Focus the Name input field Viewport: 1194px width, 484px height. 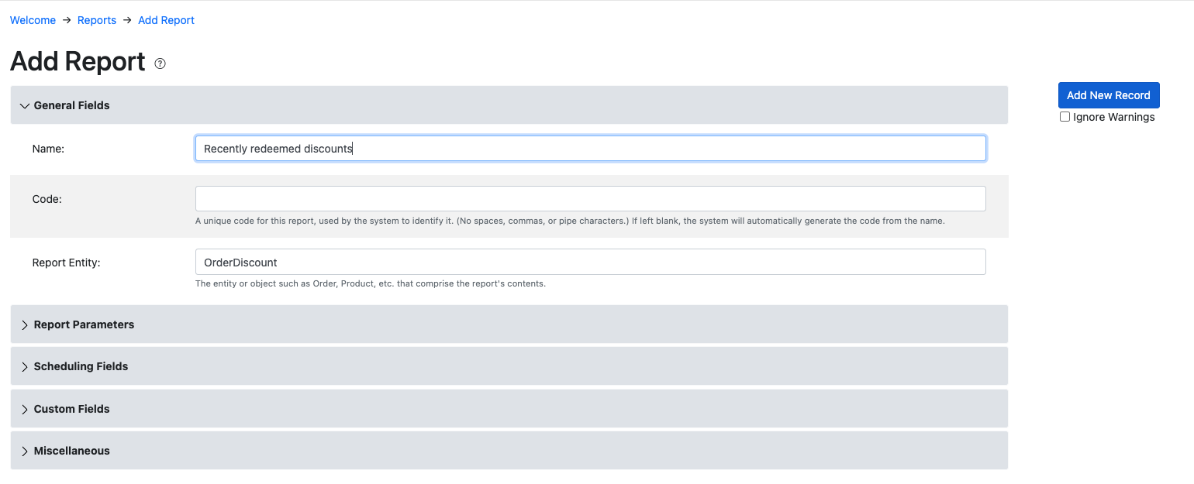click(590, 149)
